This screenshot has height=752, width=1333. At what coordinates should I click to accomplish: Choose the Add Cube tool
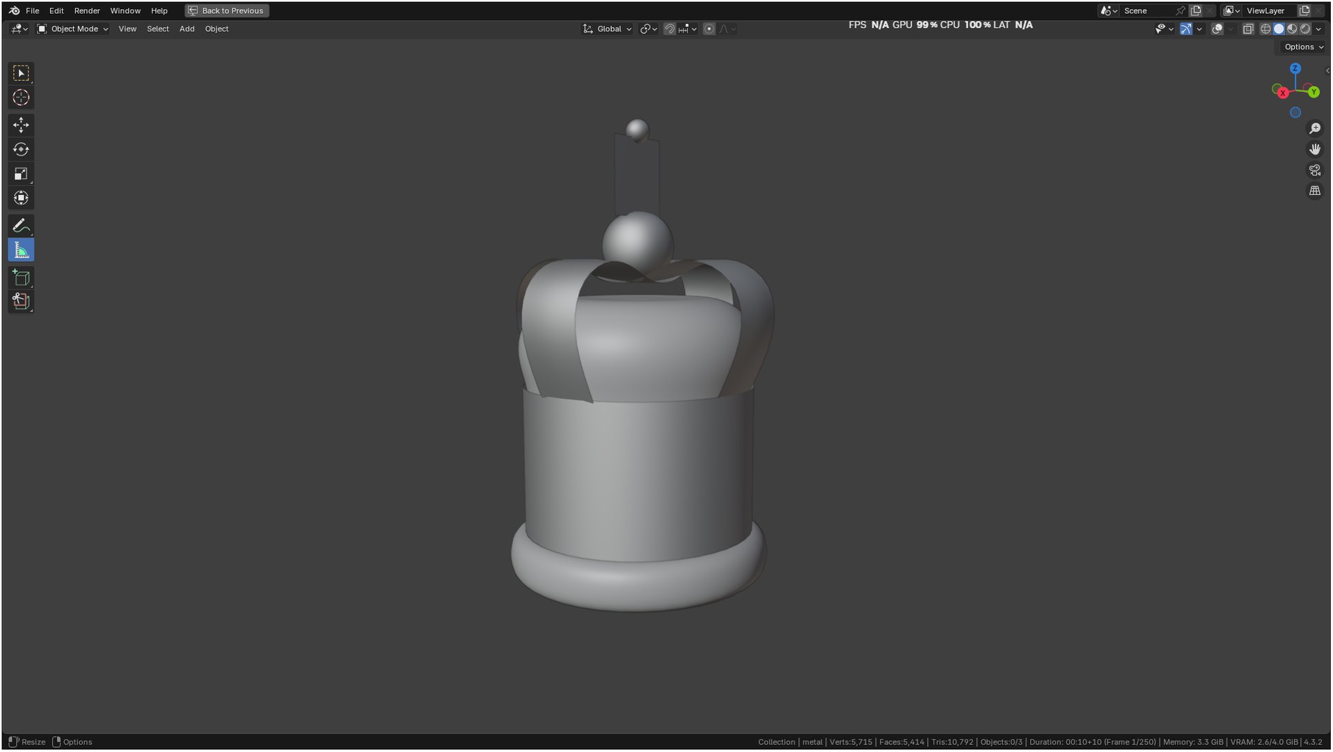[x=21, y=278]
